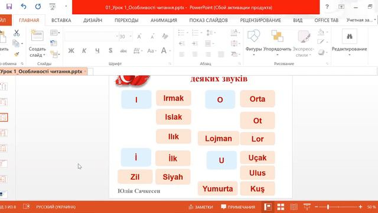Viewport: 378px width, 213px height.
Task: Toggle text shadow (S)
Action: [110, 50]
